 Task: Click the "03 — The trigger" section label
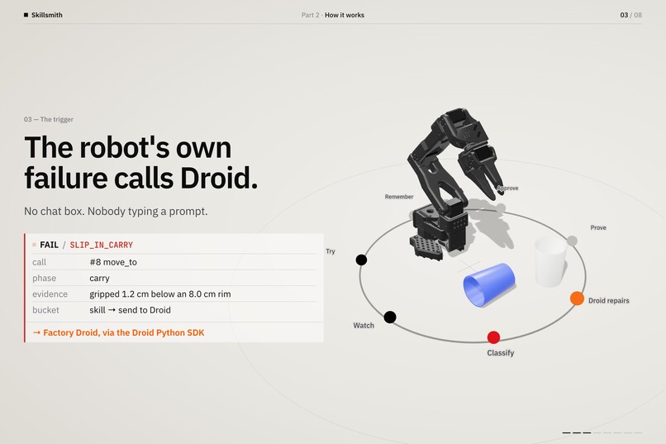coord(49,119)
